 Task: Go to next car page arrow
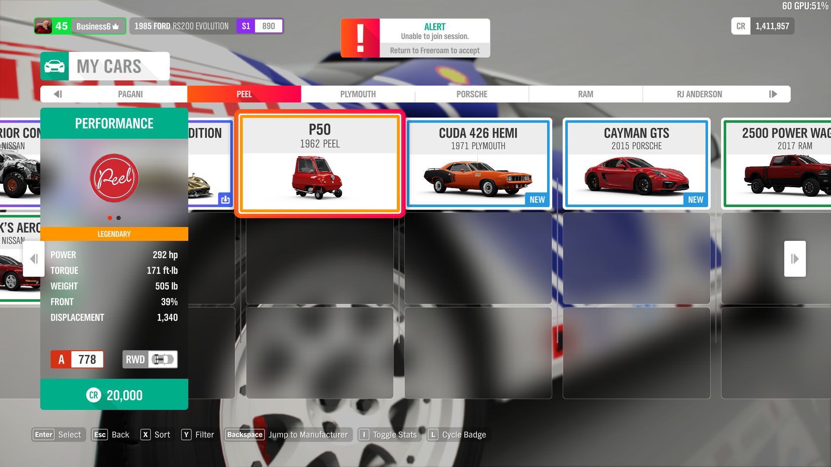click(x=795, y=259)
